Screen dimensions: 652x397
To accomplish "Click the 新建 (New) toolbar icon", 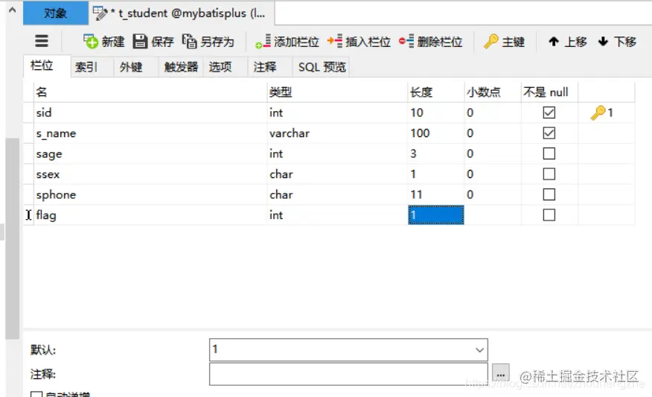I will pyautogui.click(x=90, y=42).
